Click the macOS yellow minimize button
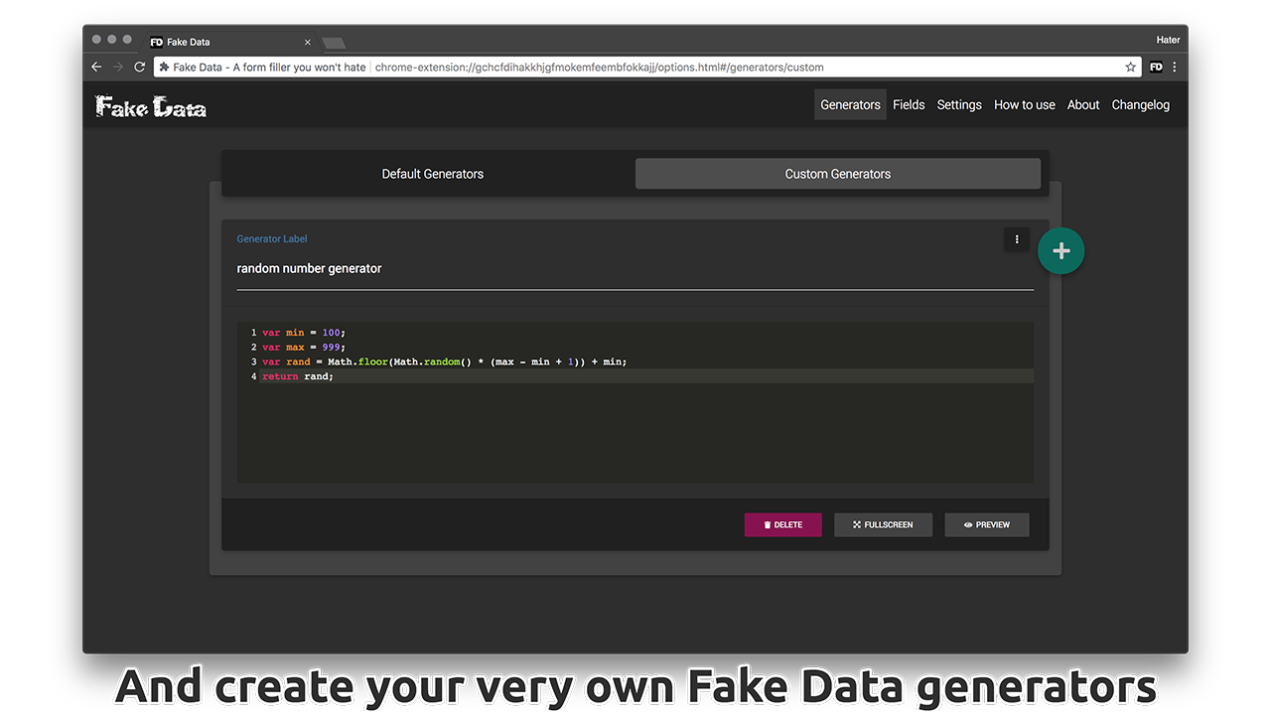 [112, 40]
